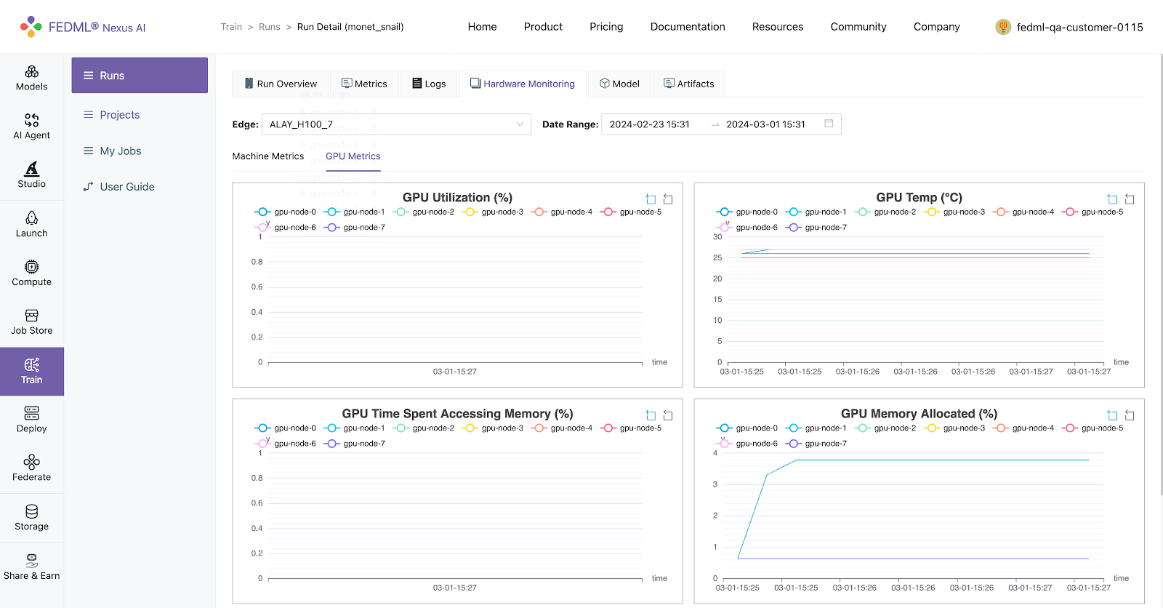1163x608 pixels.
Task: Open the Job Store section
Action: 31,322
